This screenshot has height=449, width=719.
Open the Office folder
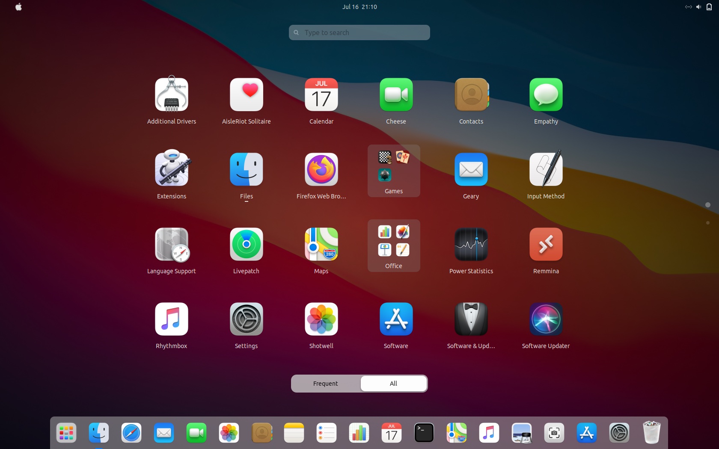pos(394,245)
